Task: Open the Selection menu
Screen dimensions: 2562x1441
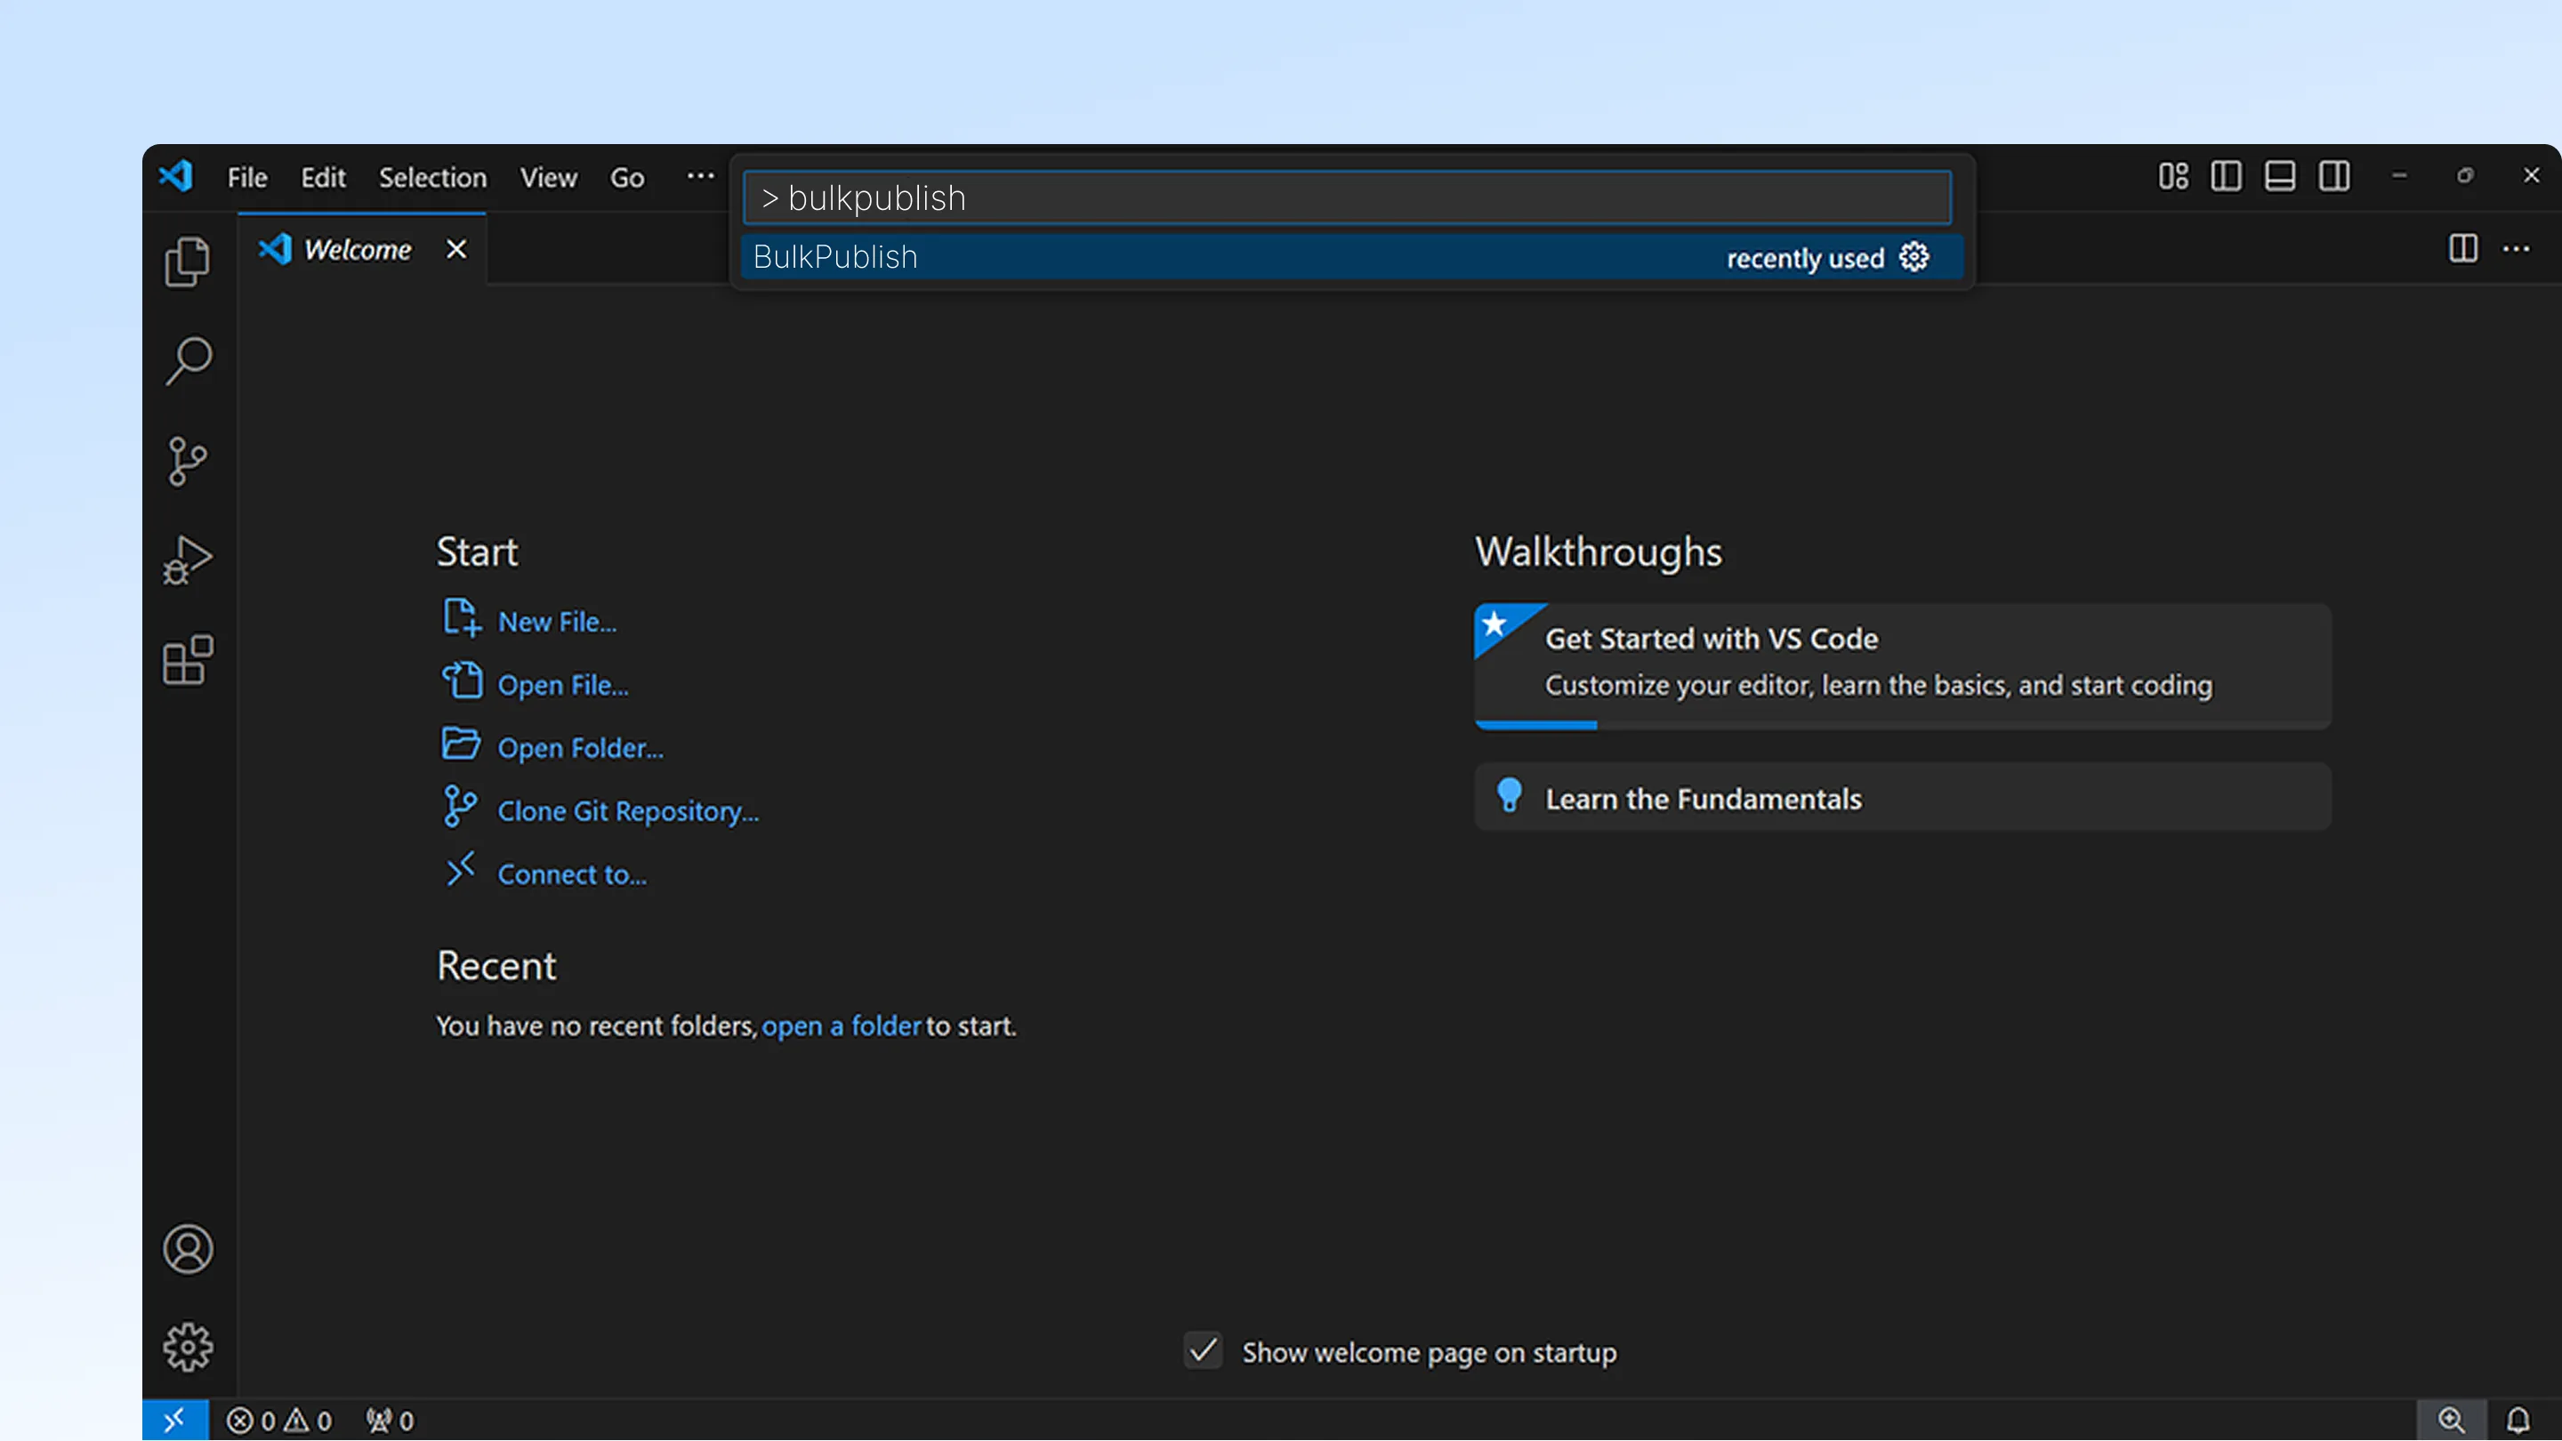Action: (432, 177)
